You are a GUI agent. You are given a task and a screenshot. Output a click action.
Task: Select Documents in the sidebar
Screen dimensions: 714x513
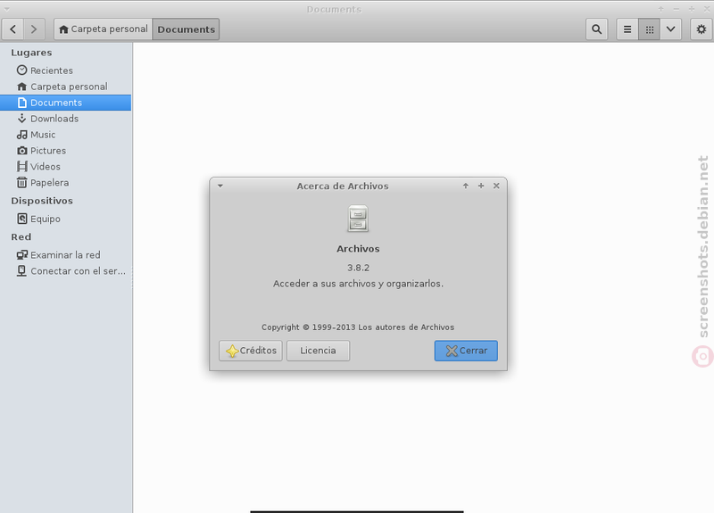pyautogui.click(x=65, y=103)
